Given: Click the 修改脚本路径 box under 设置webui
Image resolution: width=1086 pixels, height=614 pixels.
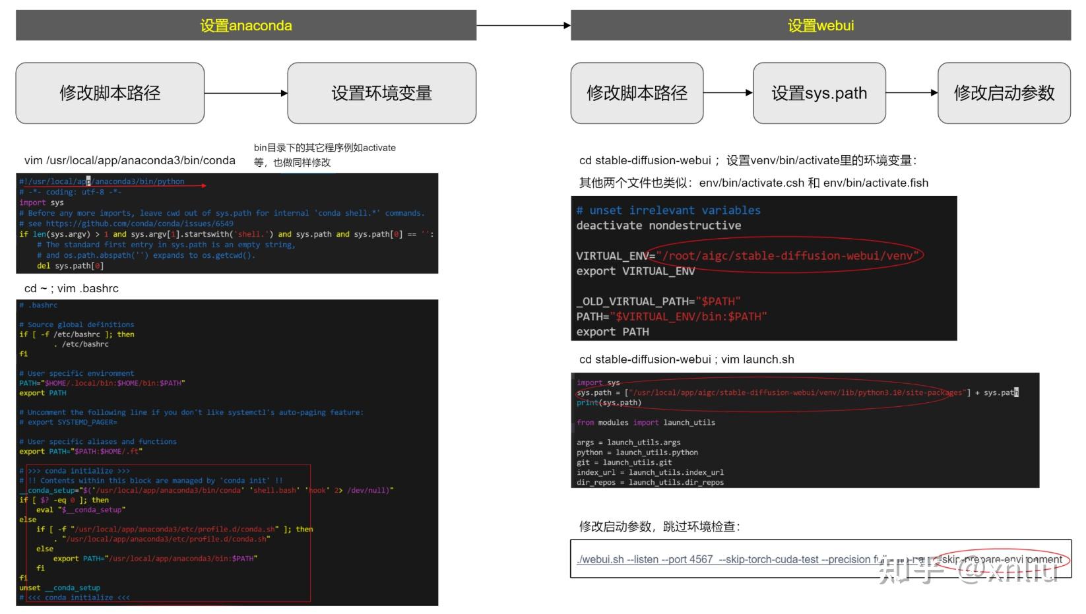Looking at the screenshot, I should point(637,94).
